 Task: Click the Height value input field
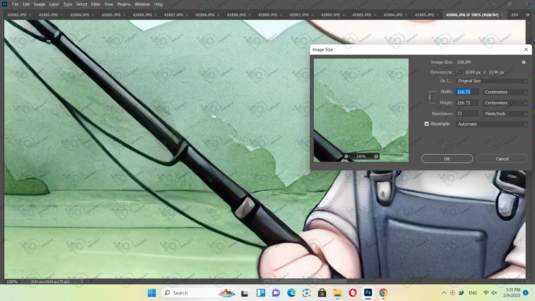(x=467, y=103)
